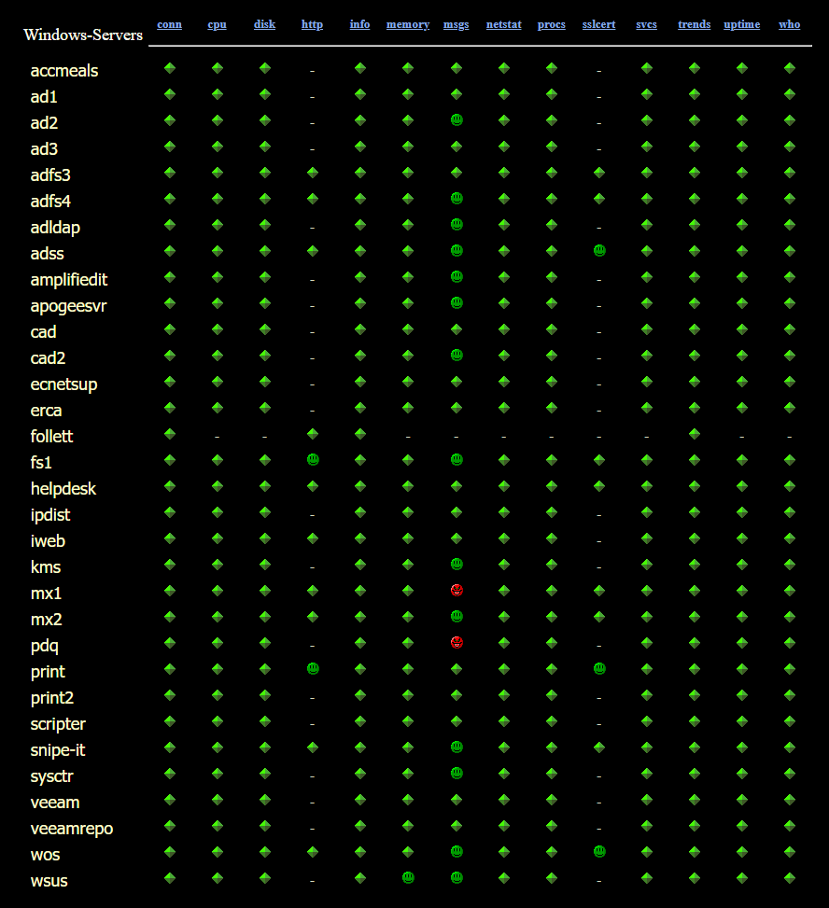Screen dimensions: 829x908
Task: Open the follett trends status icon
Action: pyautogui.click(x=695, y=434)
